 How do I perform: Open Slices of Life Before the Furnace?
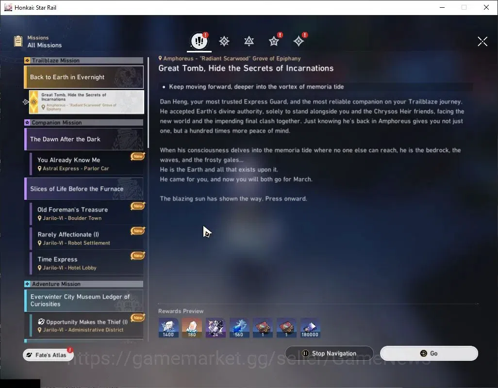tap(84, 189)
